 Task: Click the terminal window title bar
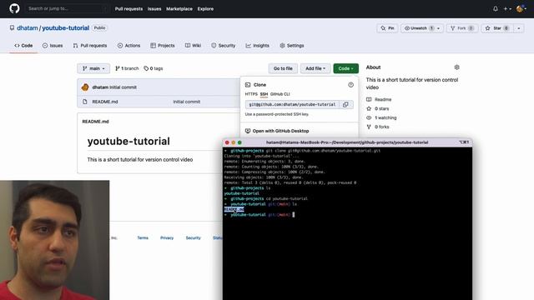pos(347,142)
